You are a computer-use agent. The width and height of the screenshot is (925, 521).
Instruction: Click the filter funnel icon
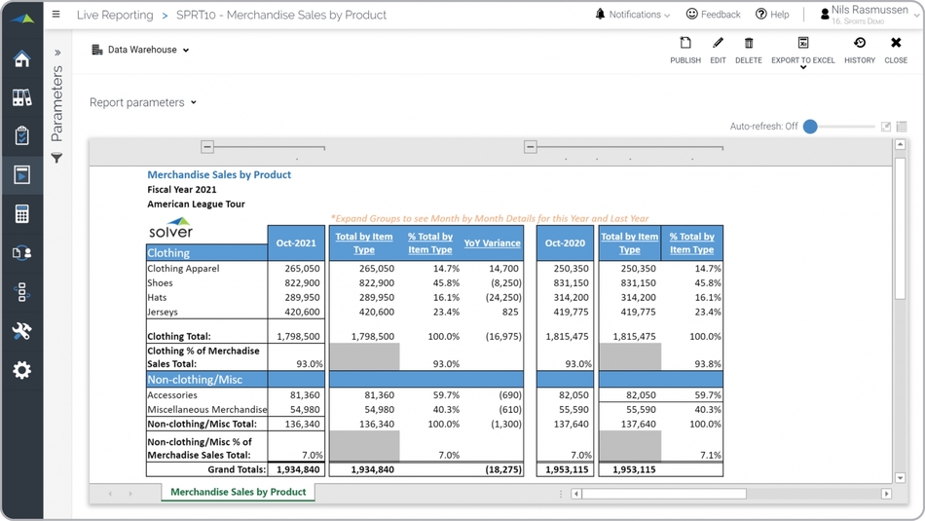pyautogui.click(x=56, y=158)
